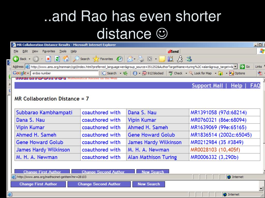
Task: Run the ABC spell Check button
Action: tap(175, 73)
